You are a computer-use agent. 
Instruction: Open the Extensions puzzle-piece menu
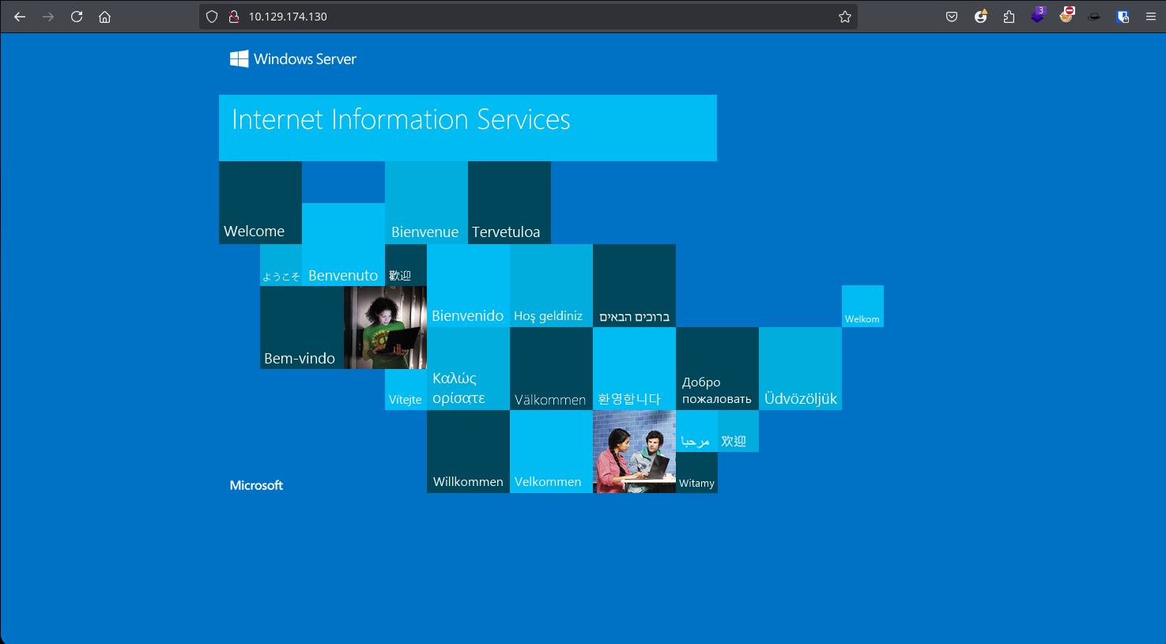[1009, 17]
